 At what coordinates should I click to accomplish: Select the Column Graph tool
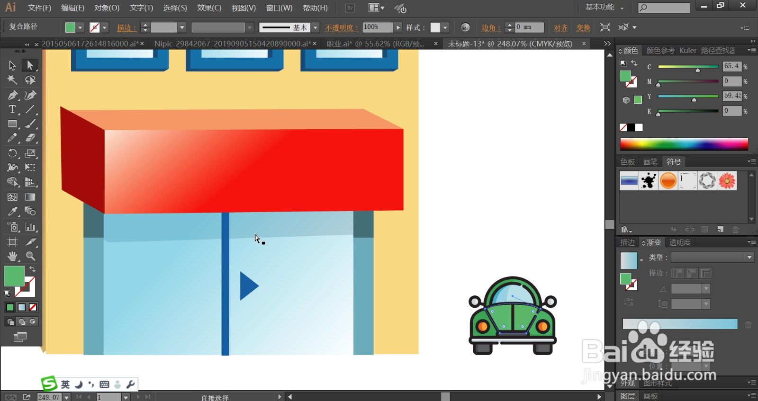pyautogui.click(x=30, y=227)
